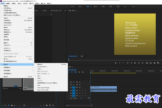
Task: Click the trash Clear icon in Project panel
Action: [53, 105]
